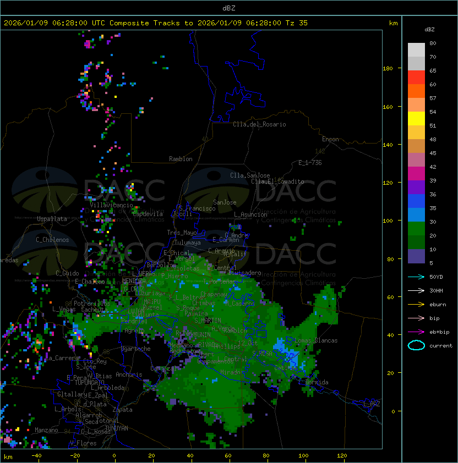Click the 'eburn' legend label

pyautogui.click(x=438, y=305)
